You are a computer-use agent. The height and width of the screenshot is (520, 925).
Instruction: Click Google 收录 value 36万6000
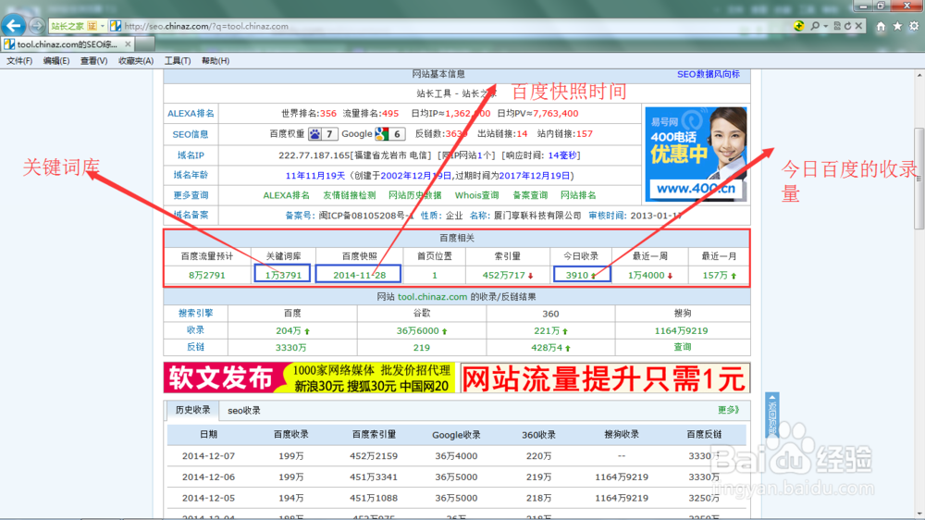pos(418,331)
